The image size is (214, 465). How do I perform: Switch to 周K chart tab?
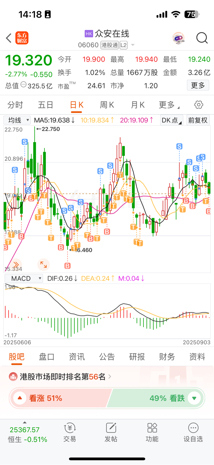[107, 105]
